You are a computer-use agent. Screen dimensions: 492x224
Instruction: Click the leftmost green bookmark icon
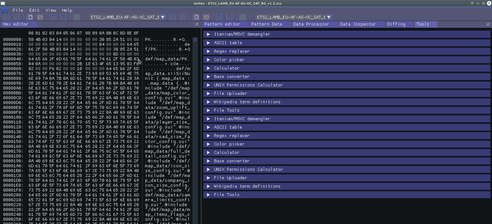tap(76, 17)
